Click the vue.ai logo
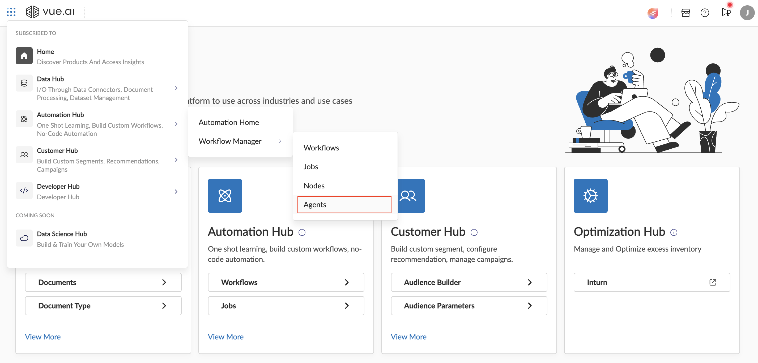This screenshot has height=363, width=758. pyautogui.click(x=50, y=12)
